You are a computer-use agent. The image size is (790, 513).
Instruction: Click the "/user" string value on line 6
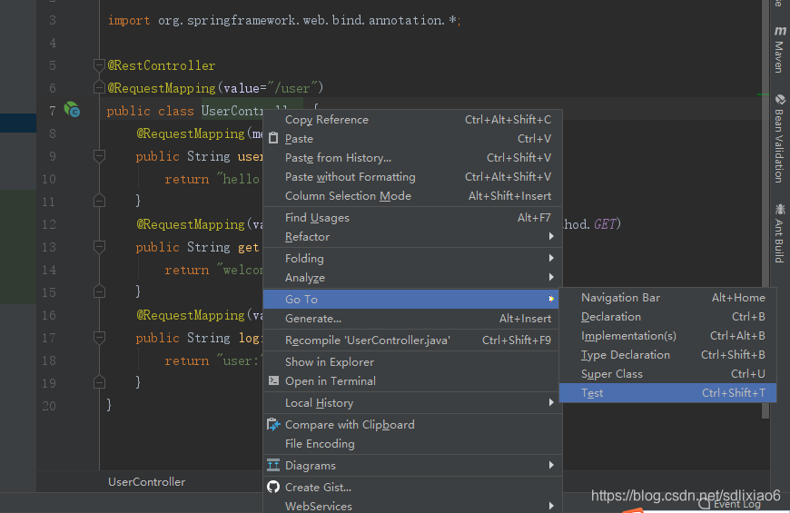tap(295, 88)
